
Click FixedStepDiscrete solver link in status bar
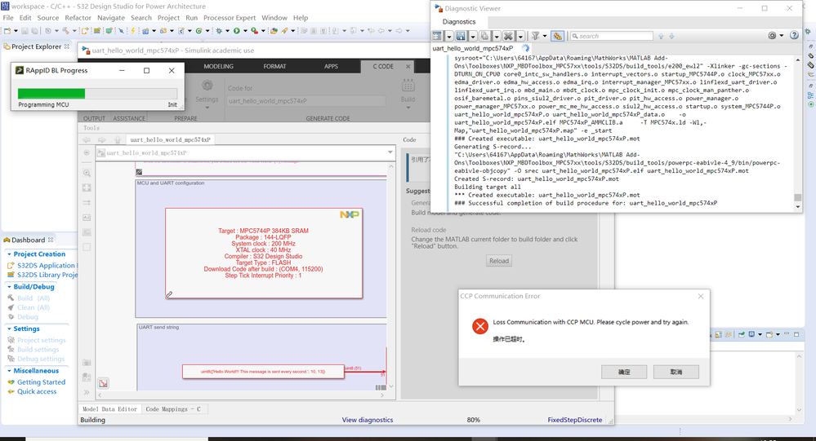574,420
